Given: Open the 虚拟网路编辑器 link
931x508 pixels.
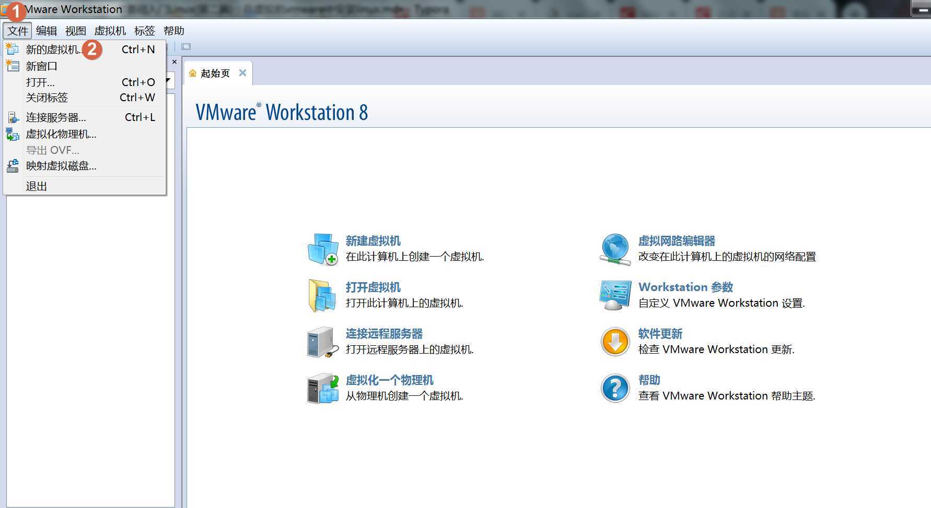Looking at the screenshot, I should (677, 241).
